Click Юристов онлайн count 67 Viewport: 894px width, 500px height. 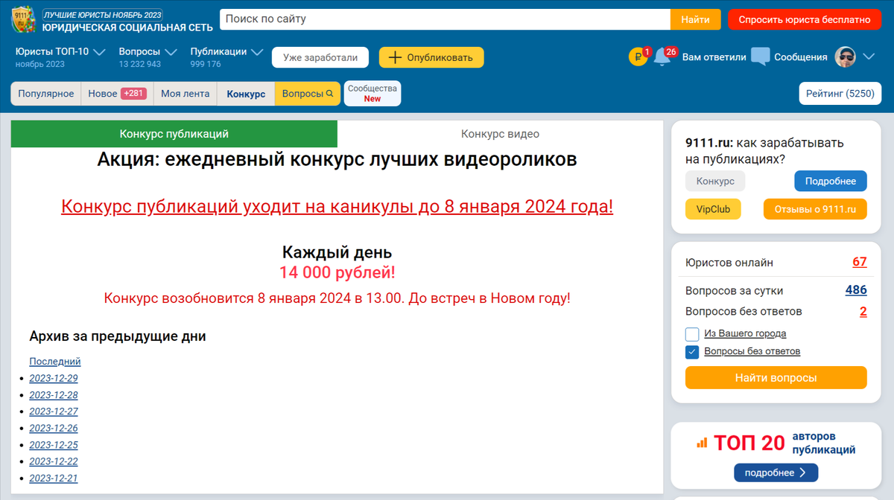pos(860,262)
